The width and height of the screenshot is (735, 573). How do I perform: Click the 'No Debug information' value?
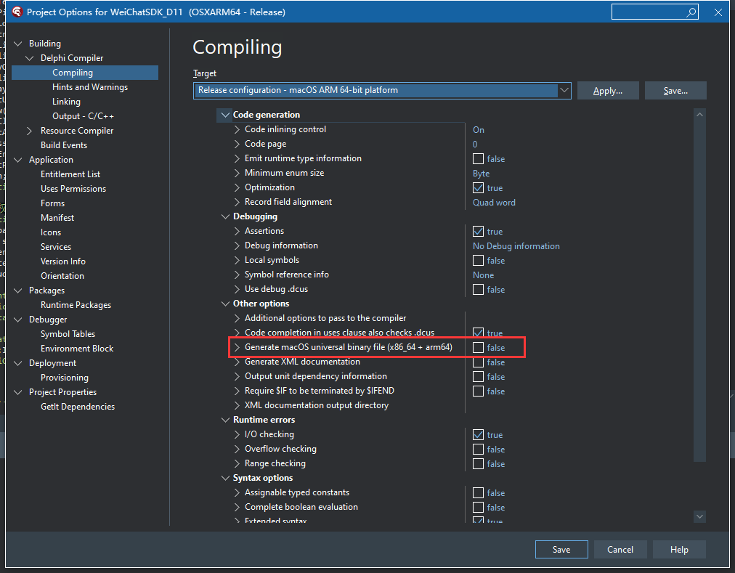516,246
